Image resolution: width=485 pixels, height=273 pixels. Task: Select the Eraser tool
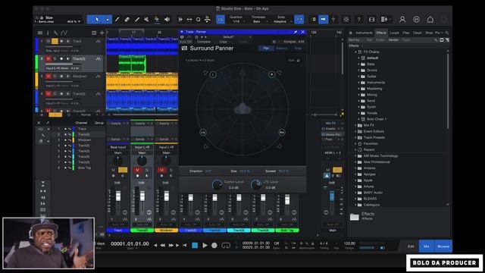pos(127,20)
